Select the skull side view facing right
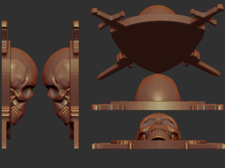225x168 pixels. pos(20,84)
